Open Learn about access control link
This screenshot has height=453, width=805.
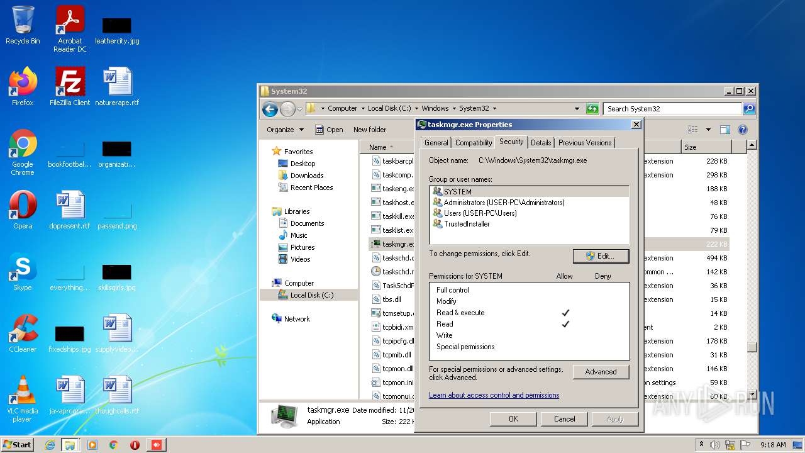click(x=494, y=395)
